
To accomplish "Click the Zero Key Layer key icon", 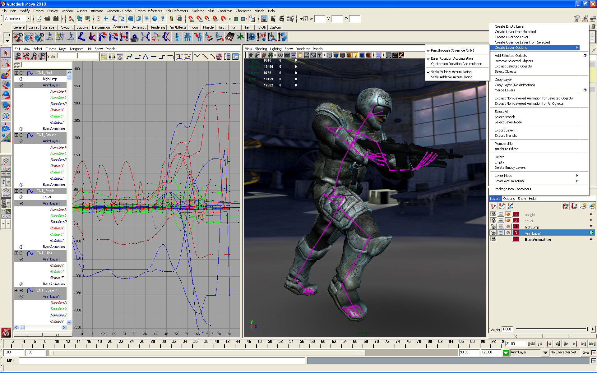I will click(493, 206).
